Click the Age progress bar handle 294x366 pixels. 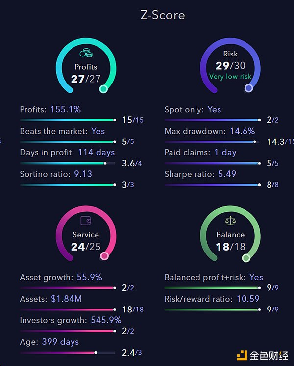96,353
